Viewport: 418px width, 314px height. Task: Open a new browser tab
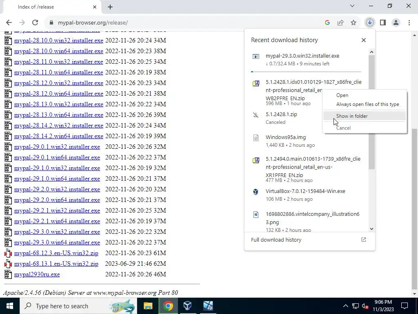(110, 7)
